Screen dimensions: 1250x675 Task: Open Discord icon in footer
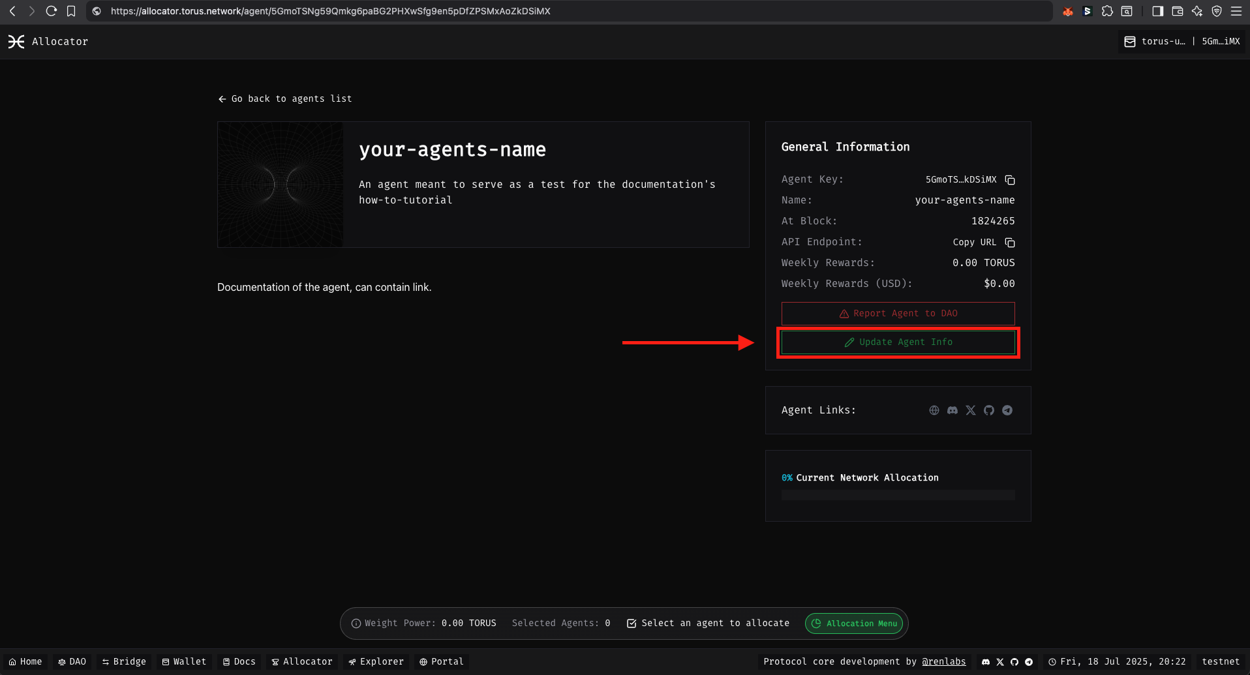[x=986, y=662]
